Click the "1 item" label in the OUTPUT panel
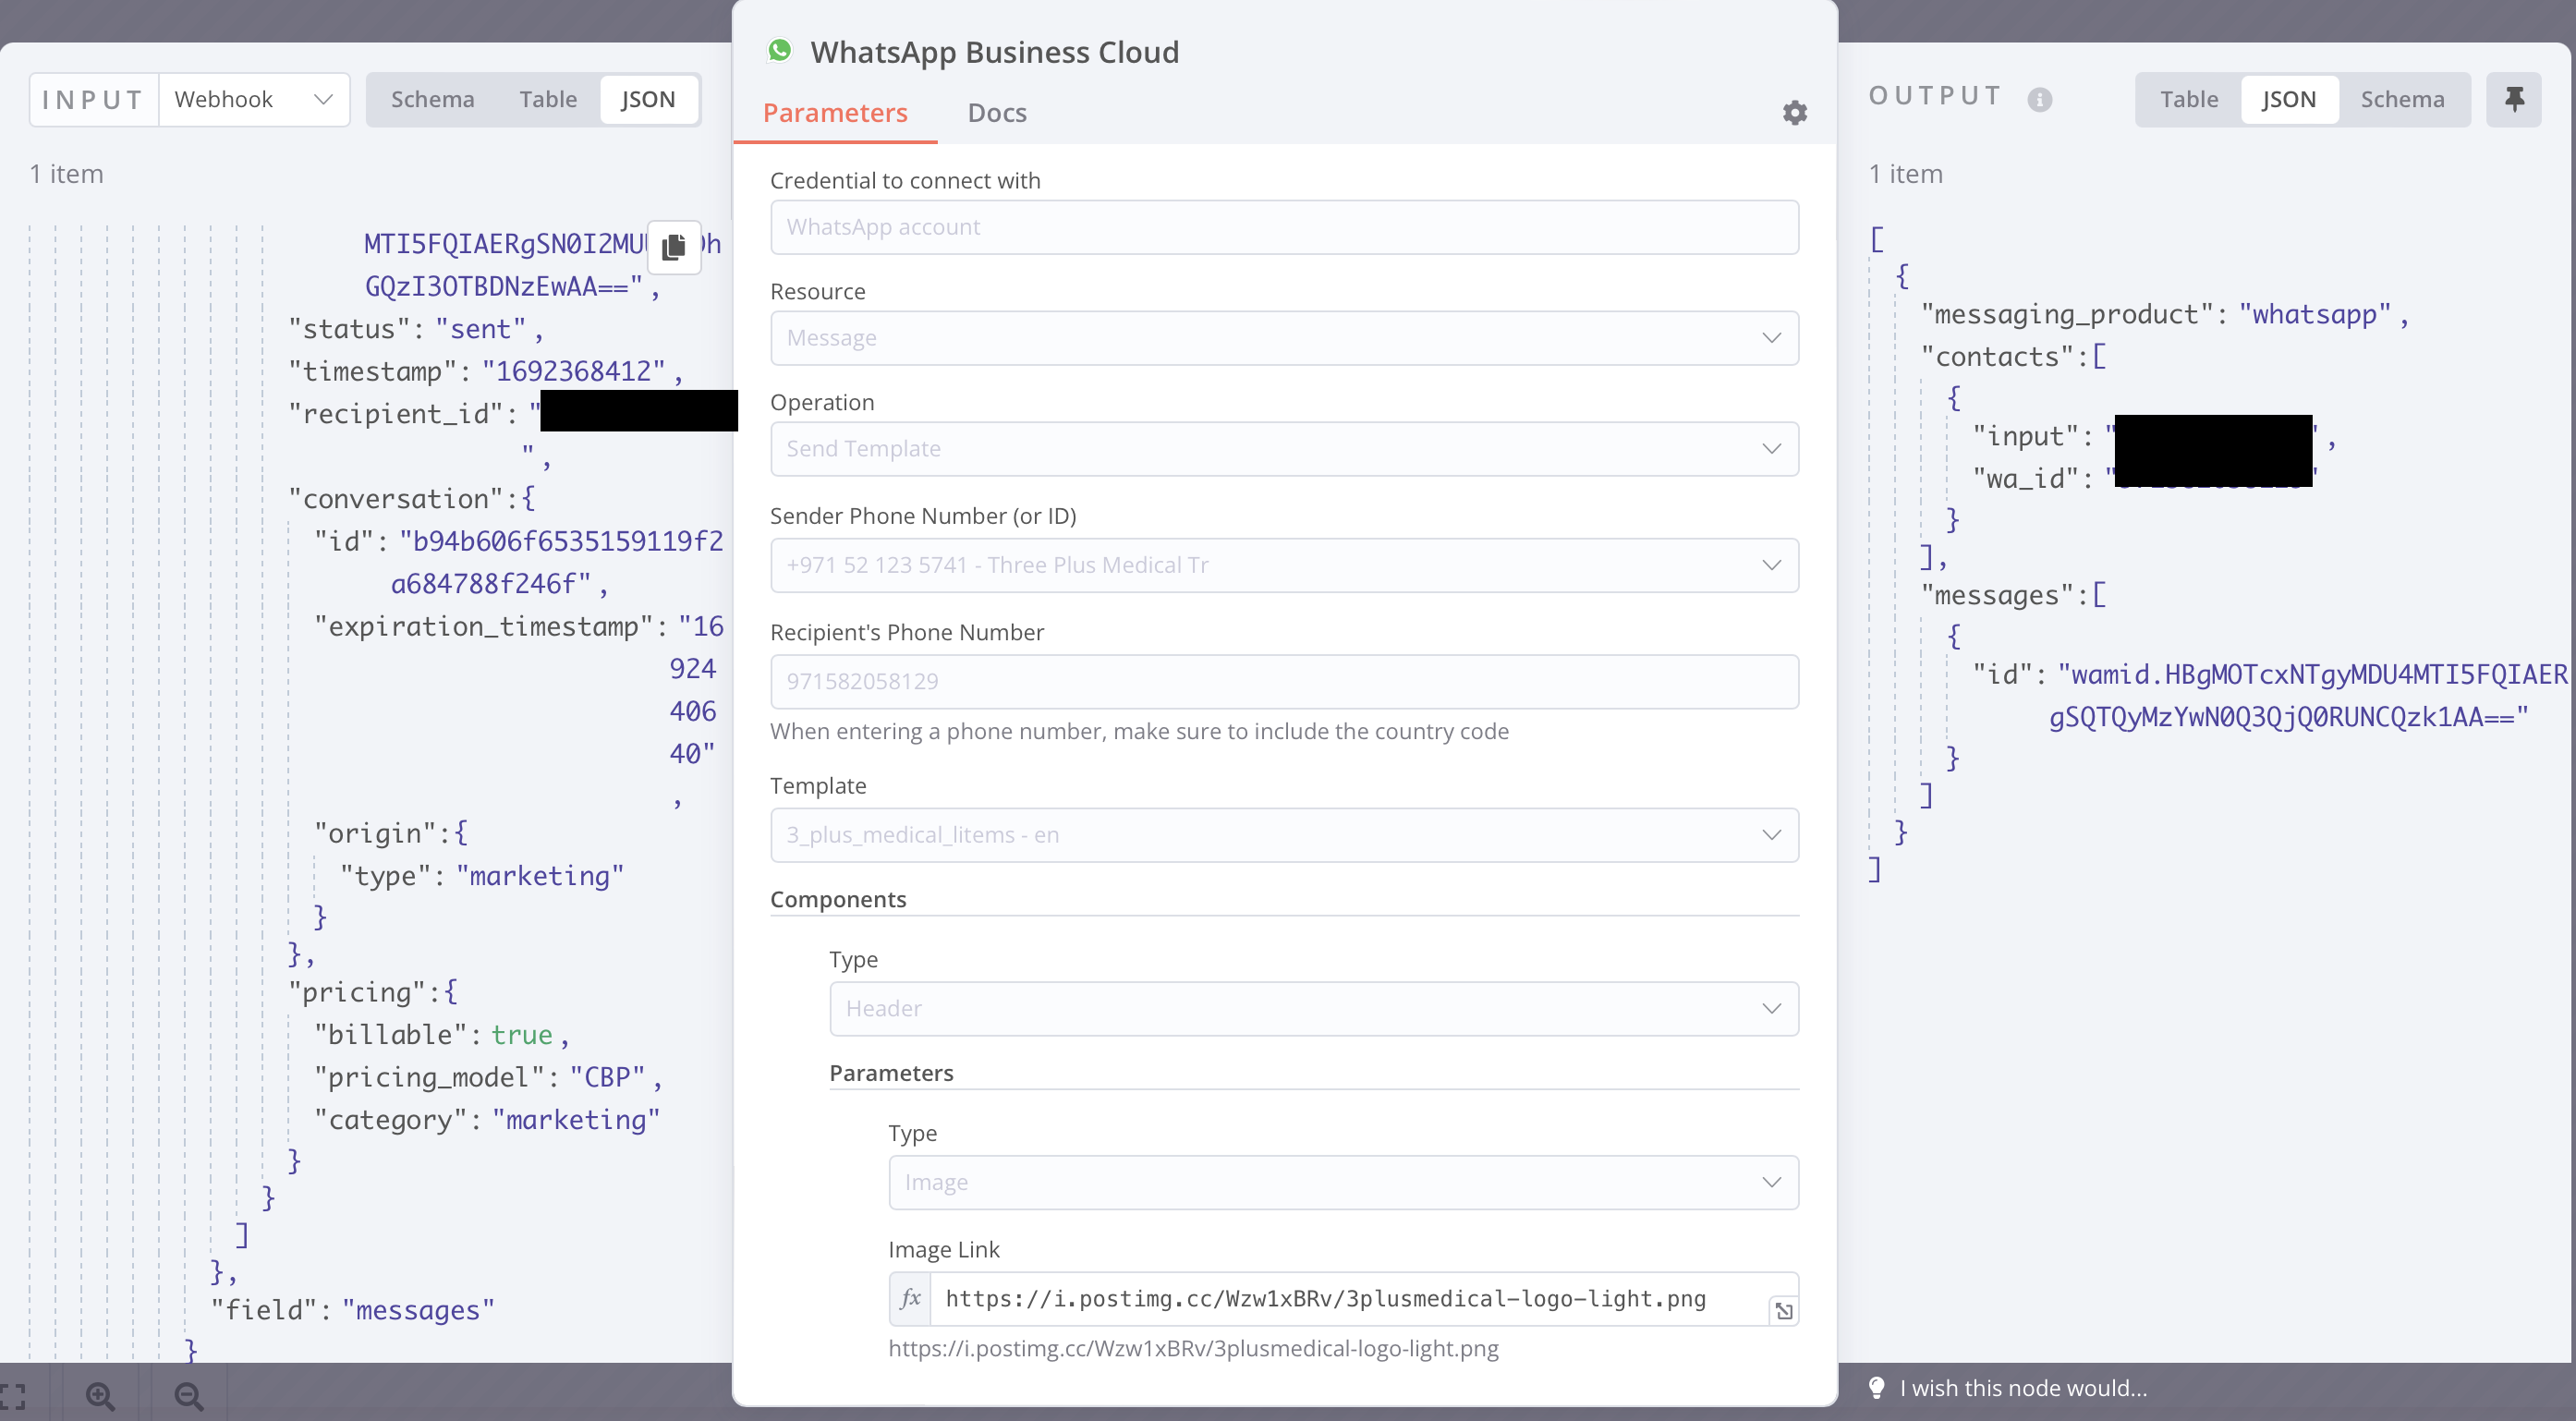This screenshot has width=2576, height=1421. [1906, 174]
